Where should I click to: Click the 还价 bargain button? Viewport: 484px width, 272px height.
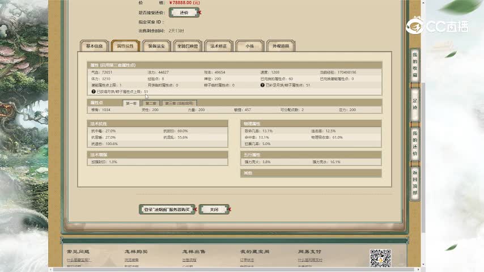coord(184,12)
